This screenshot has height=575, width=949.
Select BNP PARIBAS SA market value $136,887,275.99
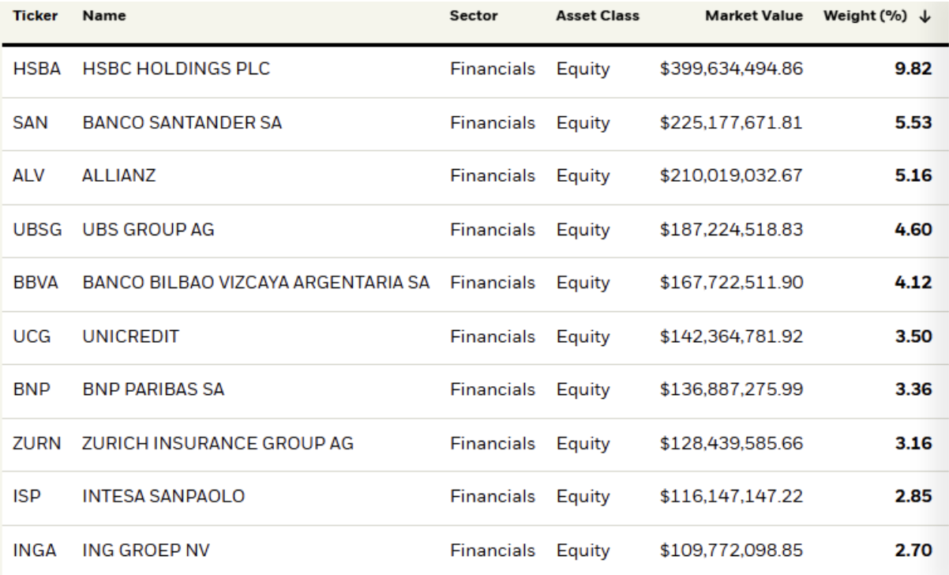pyautogui.click(x=732, y=389)
